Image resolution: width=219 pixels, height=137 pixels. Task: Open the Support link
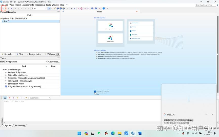coord(141,31)
